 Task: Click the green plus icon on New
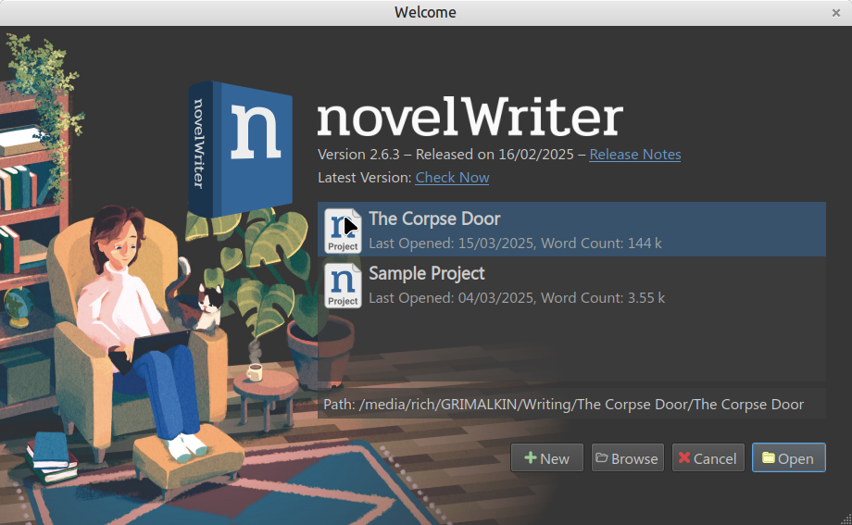click(x=530, y=458)
